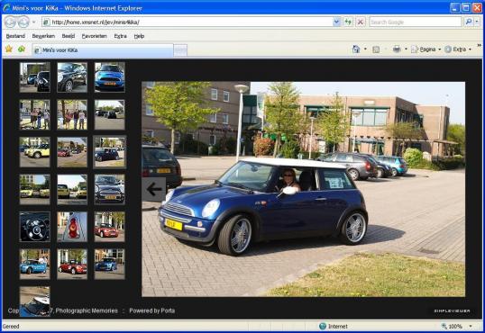Open thumbnail of steering wheel interior
485x333 pixels.
coord(34,227)
